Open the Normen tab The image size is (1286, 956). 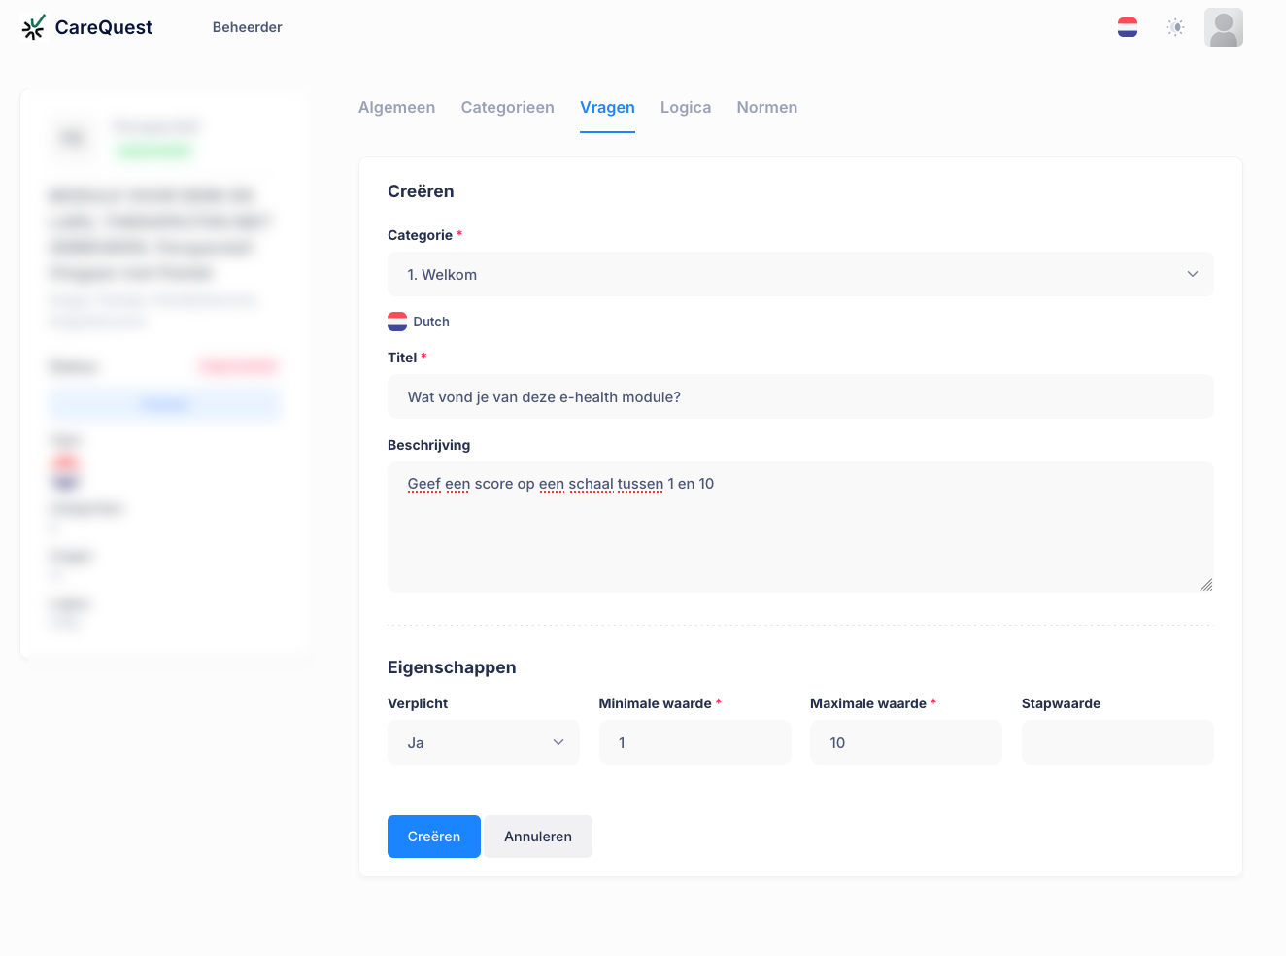pos(767,108)
